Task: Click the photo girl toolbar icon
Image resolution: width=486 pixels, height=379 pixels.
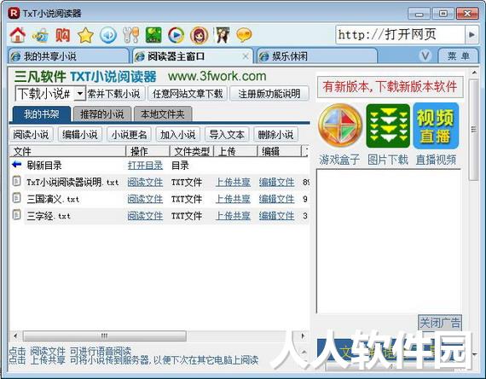Action: coord(223,35)
